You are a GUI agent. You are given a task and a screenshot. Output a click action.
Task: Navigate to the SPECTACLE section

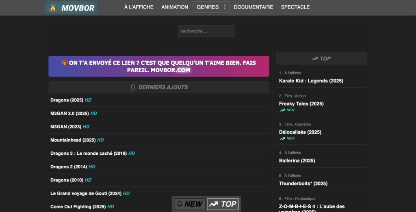tap(295, 7)
